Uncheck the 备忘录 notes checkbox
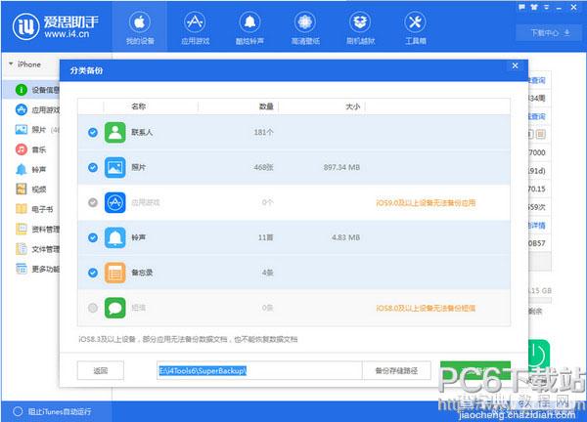 coord(93,273)
